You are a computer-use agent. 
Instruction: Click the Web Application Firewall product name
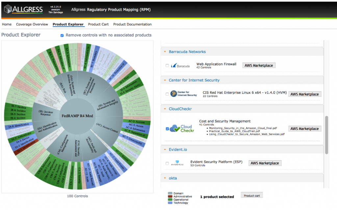(216, 64)
